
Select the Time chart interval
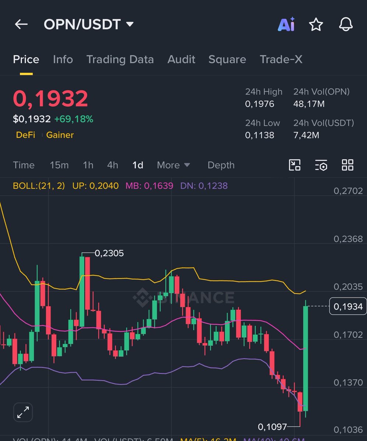24,165
